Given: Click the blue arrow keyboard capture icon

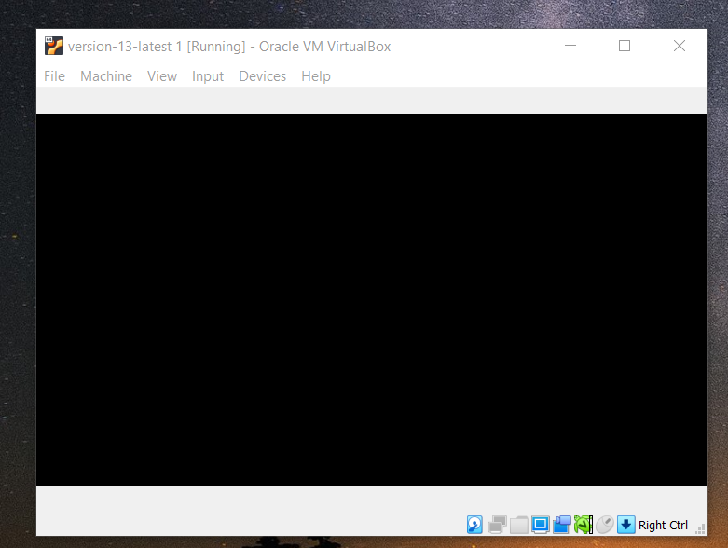Looking at the screenshot, I should [625, 525].
